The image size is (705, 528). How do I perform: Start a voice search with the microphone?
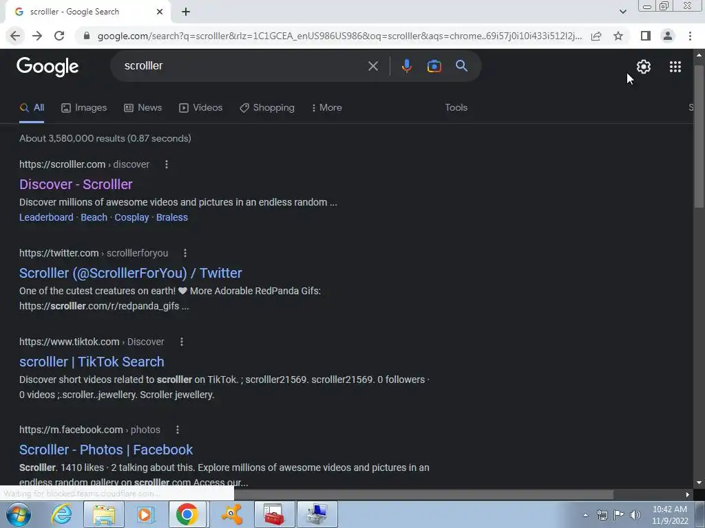pos(406,66)
